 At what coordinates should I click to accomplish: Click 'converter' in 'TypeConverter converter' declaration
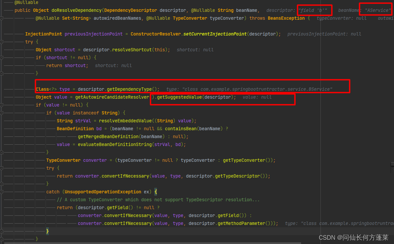click(x=95, y=160)
